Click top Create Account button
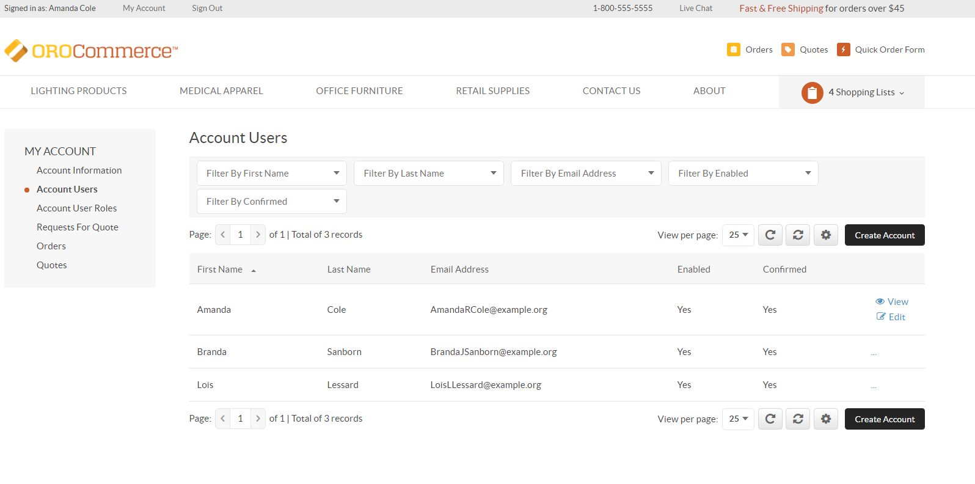 [885, 235]
